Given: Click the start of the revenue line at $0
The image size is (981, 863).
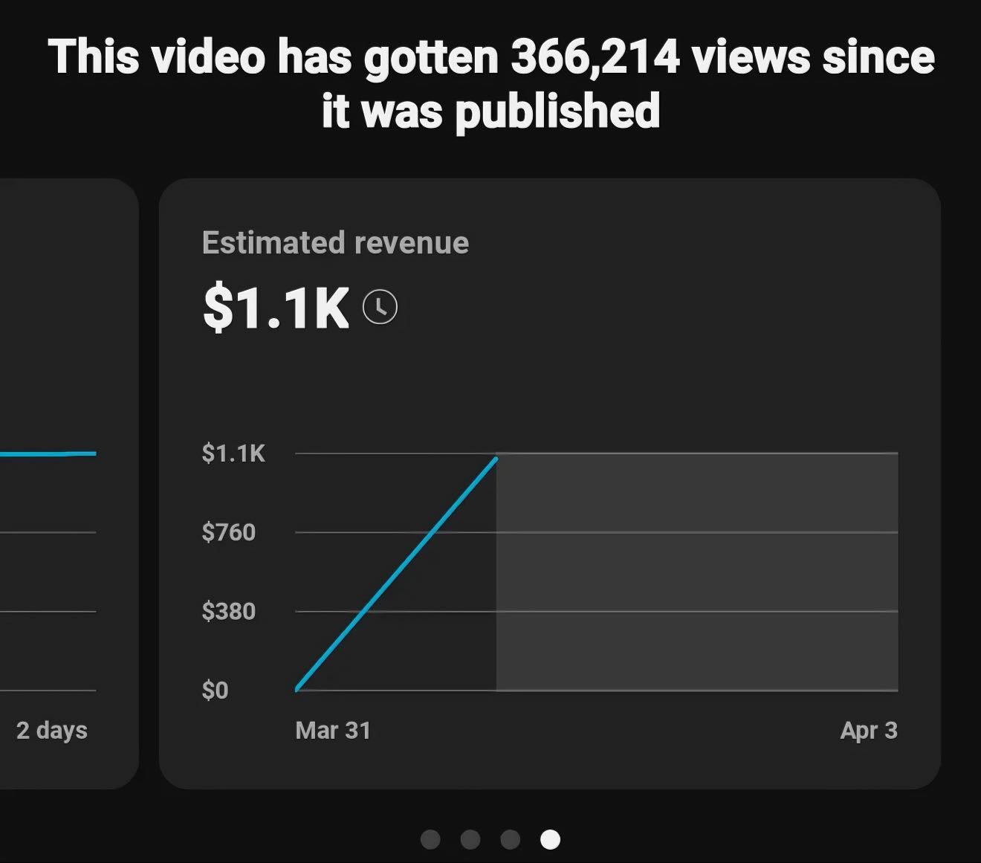Looking at the screenshot, I should [297, 689].
